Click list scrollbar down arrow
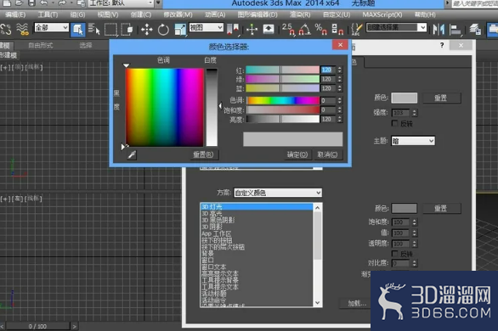The height and width of the screenshot is (331, 498). pos(317,303)
